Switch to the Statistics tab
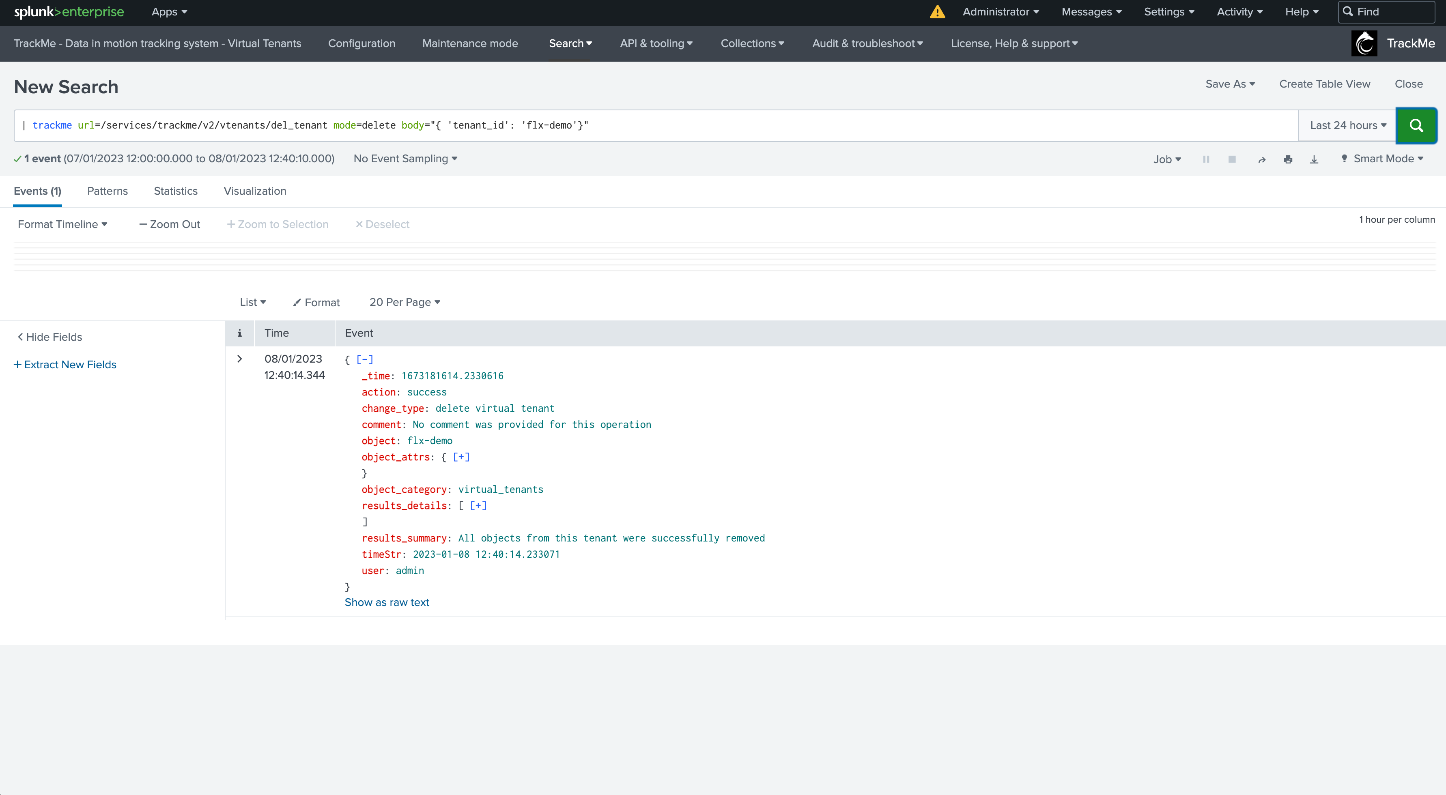 click(175, 191)
